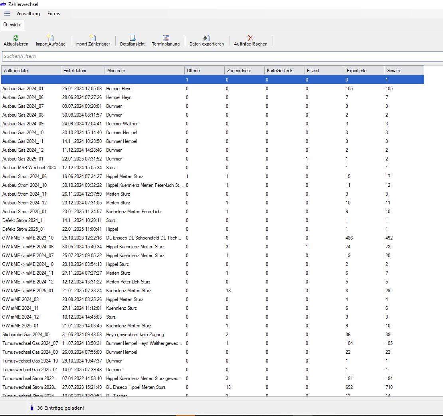
Task: Click the red Aufträge löschen icon
Action: (251, 38)
